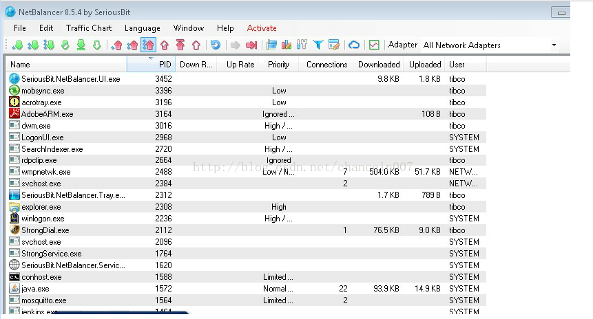
Task: Open the Window menu
Action: click(188, 28)
